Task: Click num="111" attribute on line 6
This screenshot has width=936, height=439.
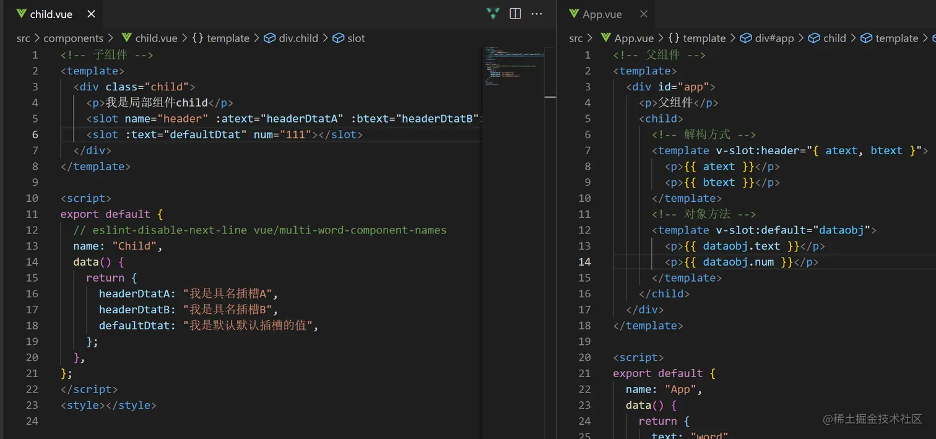Action: tap(283, 134)
